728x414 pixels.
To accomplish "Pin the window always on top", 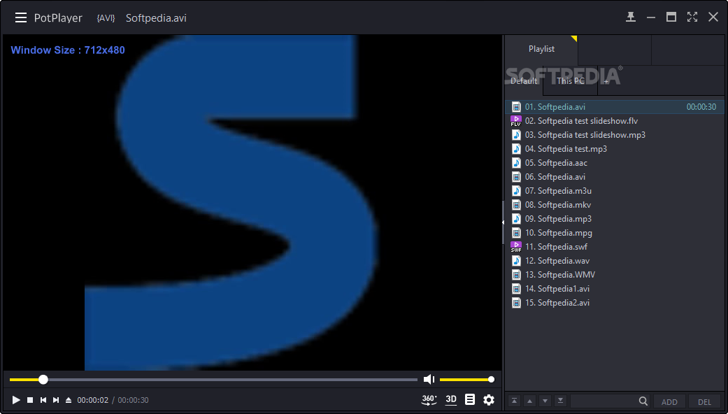I will tap(631, 17).
